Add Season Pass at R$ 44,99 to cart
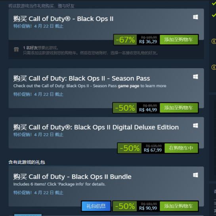 pyautogui.click(x=179, y=108)
